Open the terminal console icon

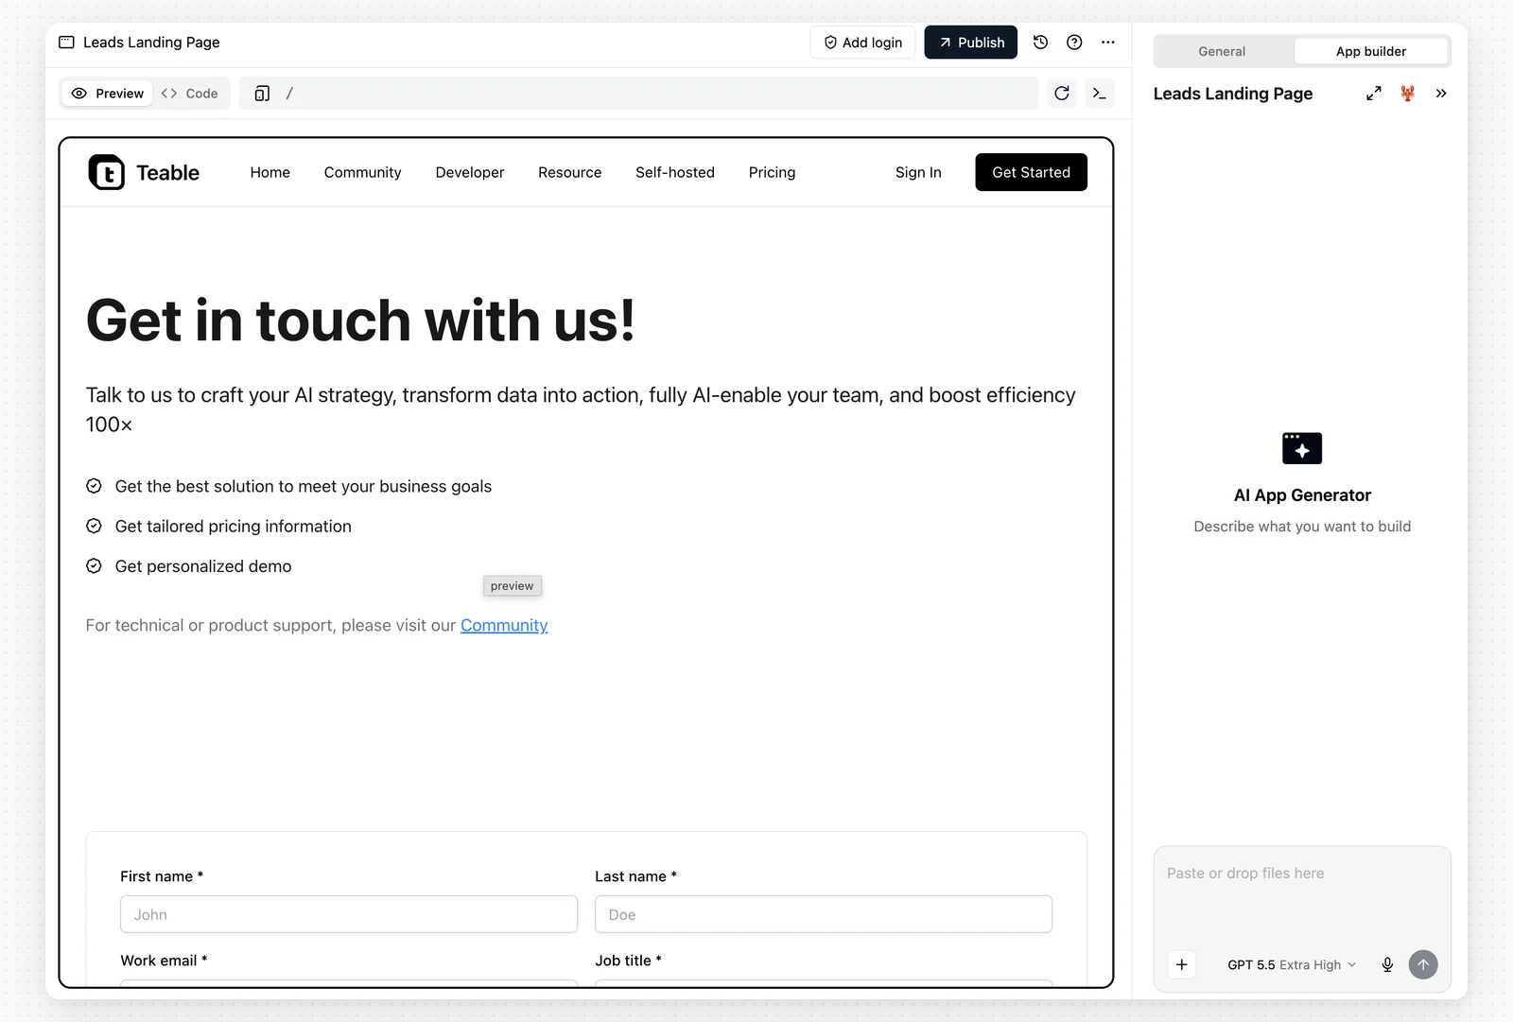pos(1099,94)
